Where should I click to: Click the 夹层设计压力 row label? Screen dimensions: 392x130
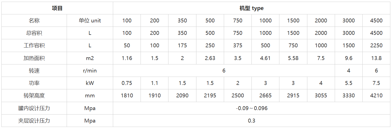tap(34, 121)
